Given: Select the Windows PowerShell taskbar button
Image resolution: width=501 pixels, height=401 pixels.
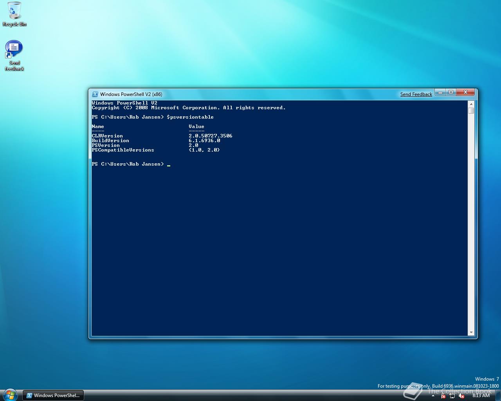Looking at the screenshot, I should tap(53, 396).
